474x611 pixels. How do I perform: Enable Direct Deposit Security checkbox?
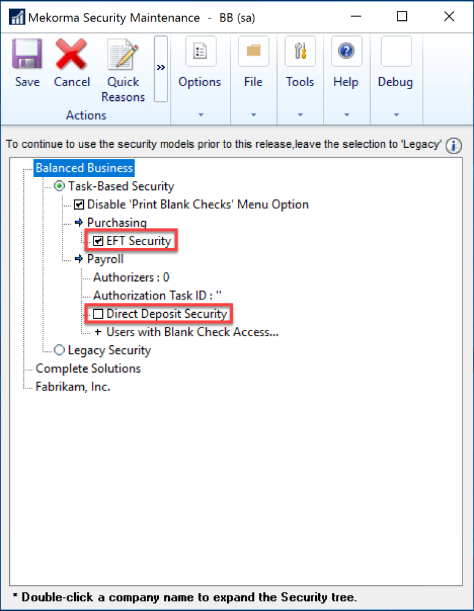click(98, 314)
